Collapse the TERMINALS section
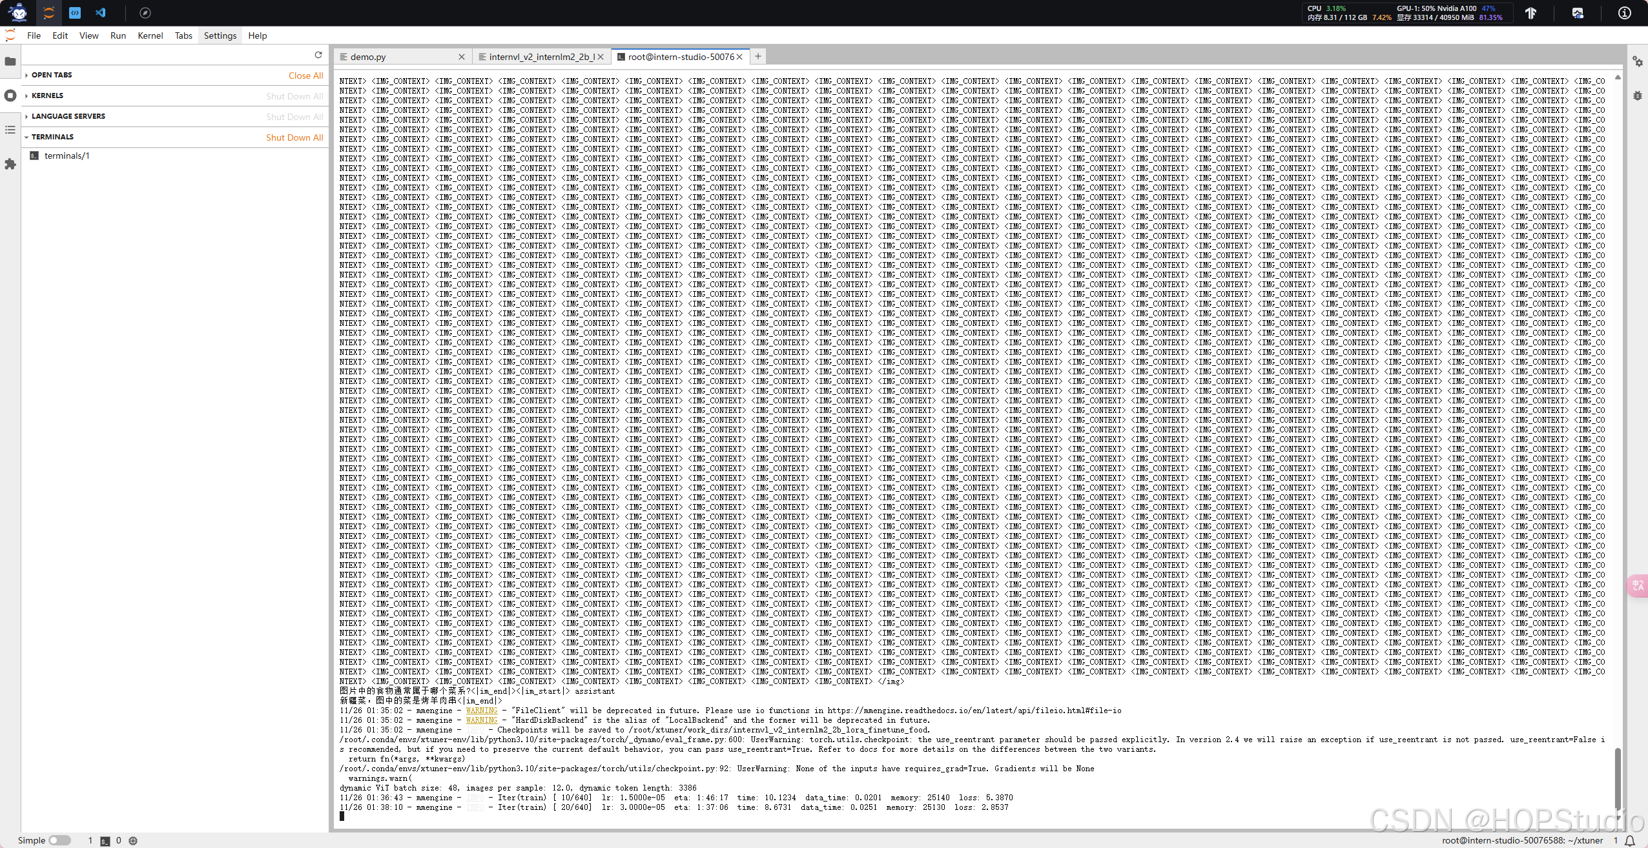 click(x=52, y=137)
